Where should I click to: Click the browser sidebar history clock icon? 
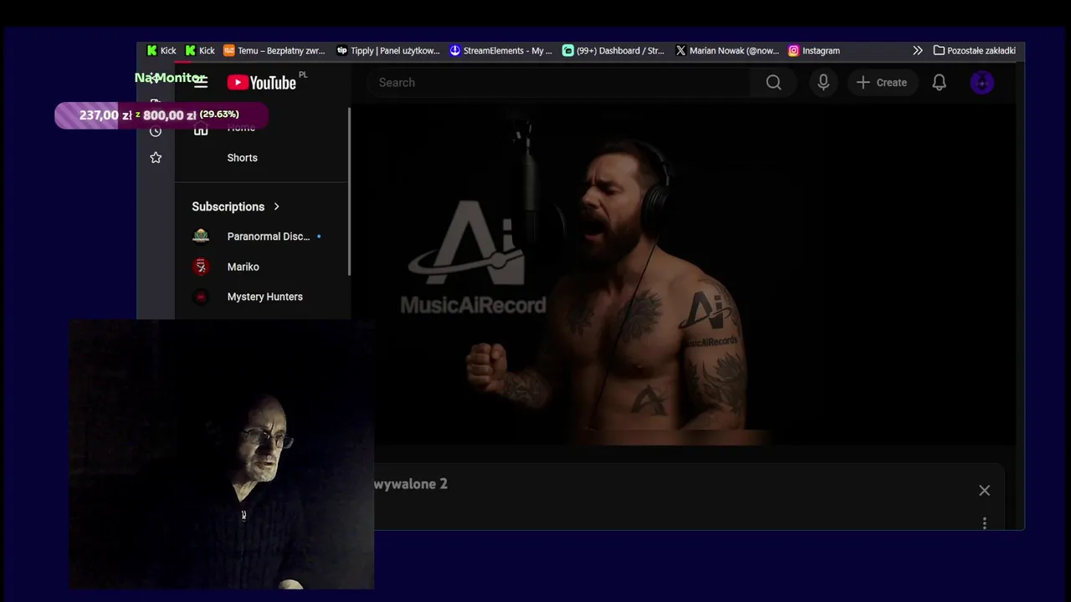[156, 130]
